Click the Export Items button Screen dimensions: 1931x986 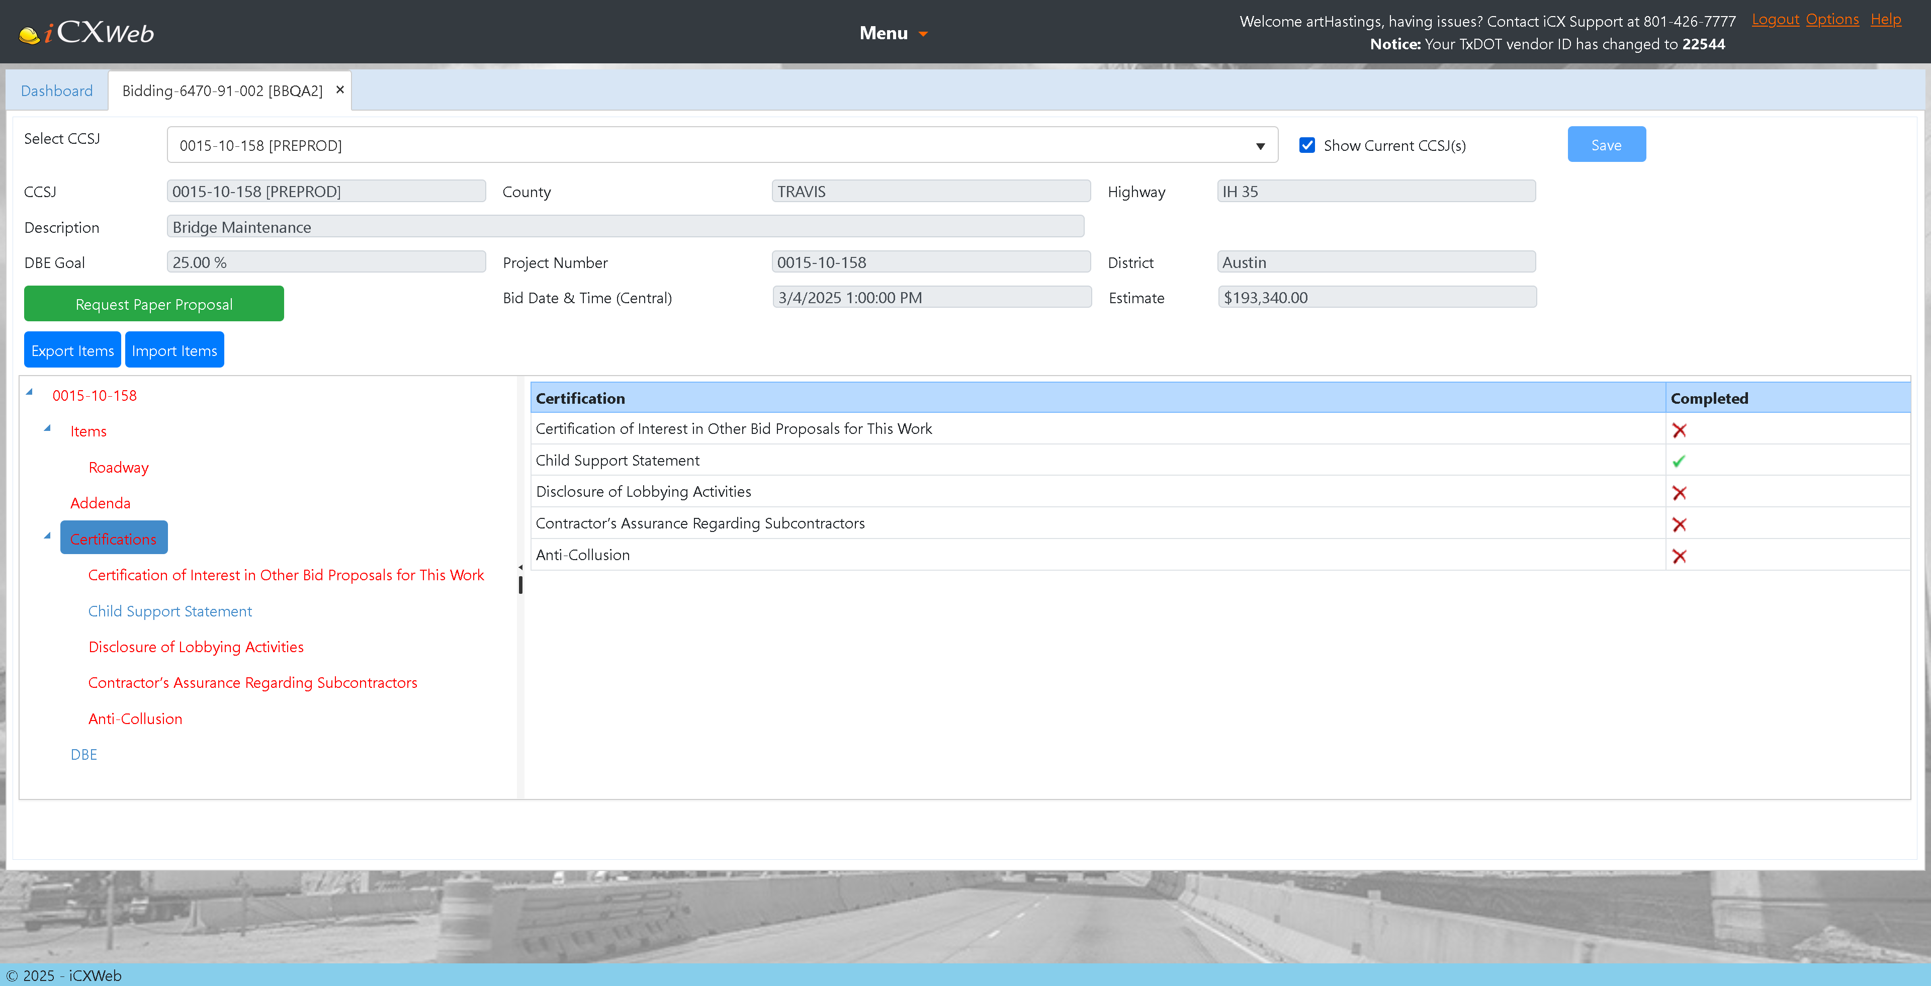tap(73, 350)
